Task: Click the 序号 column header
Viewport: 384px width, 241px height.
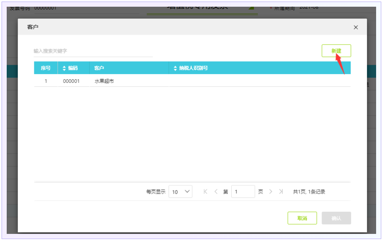Action: point(46,68)
